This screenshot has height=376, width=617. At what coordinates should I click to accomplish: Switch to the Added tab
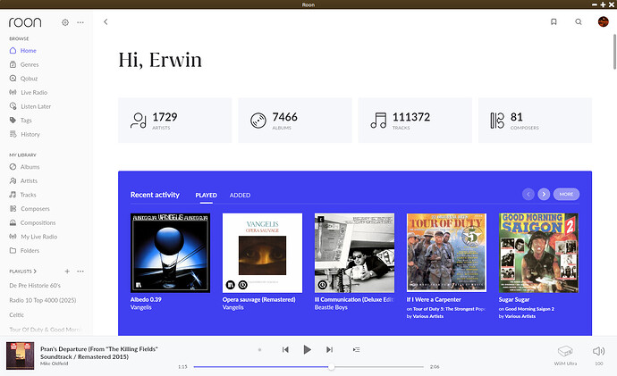(x=240, y=196)
